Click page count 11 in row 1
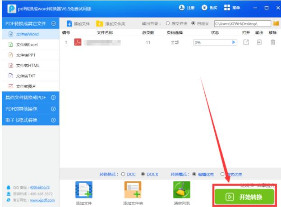 pyautogui.click(x=148, y=43)
